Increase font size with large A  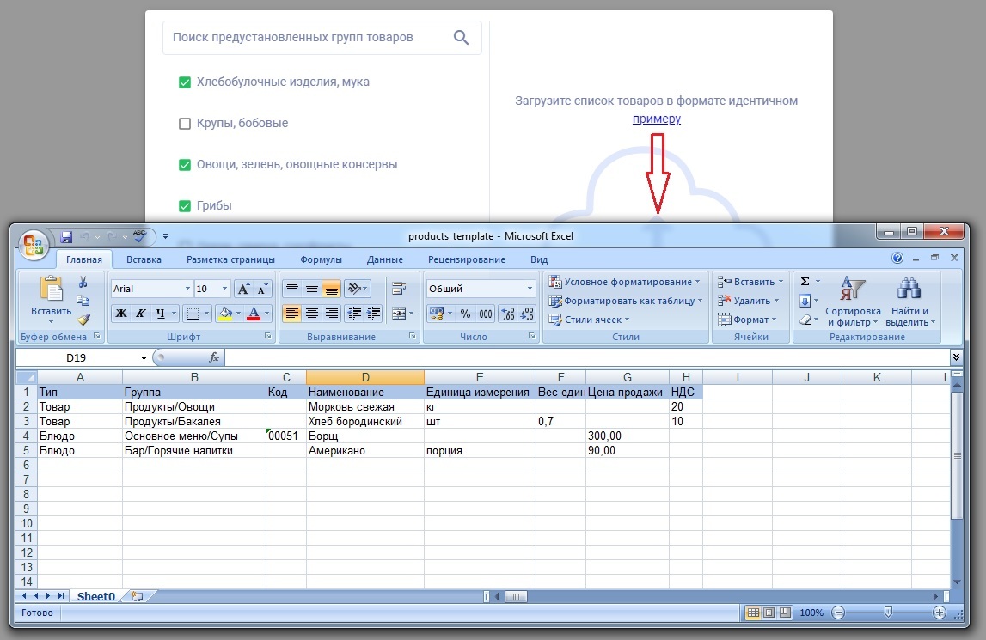pos(243,289)
